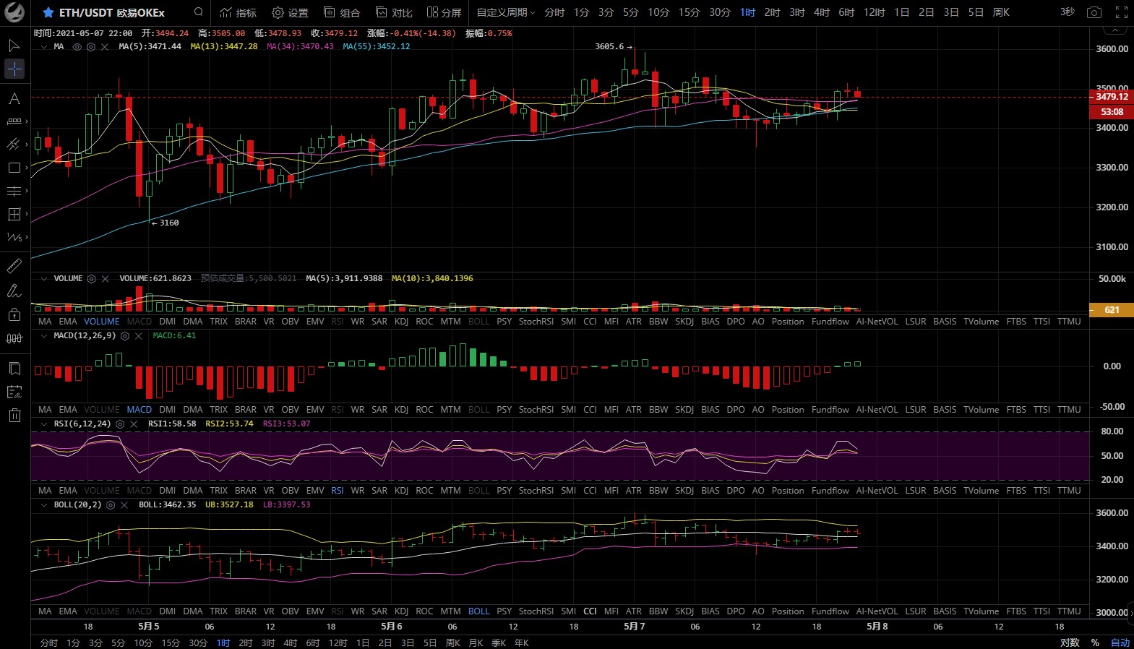Screen dimensions: 1134x649
Task: Click the 指标 indicators button
Action: tap(238, 12)
